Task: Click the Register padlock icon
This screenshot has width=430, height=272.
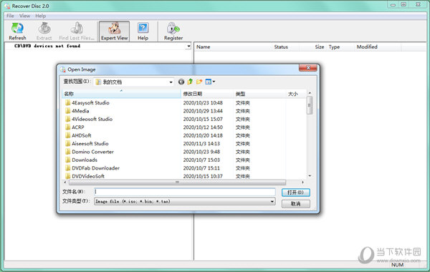Action: pyautogui.click(x=173, y=28)
